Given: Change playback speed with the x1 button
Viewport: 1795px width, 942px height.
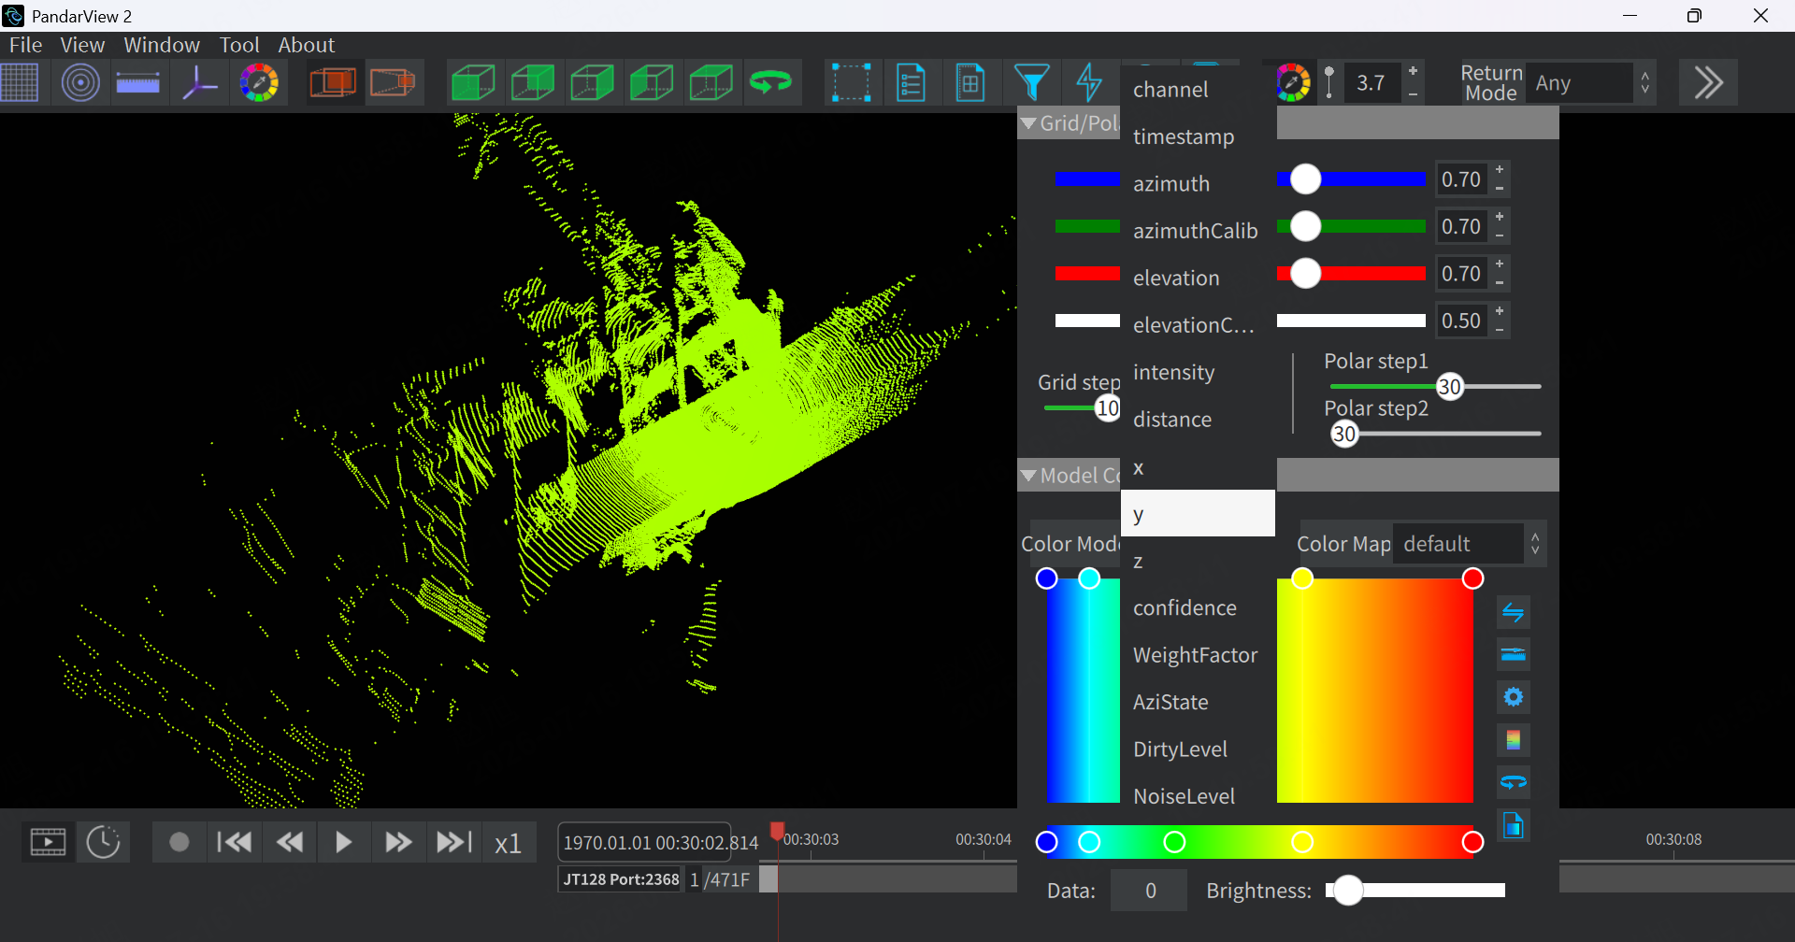Looking at the screenshot, I should [508, 843].
